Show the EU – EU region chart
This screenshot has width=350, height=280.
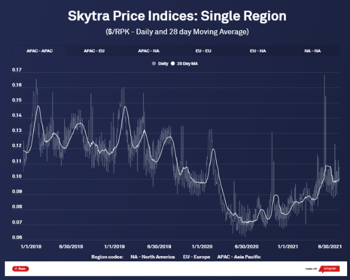tap(204, 51)
